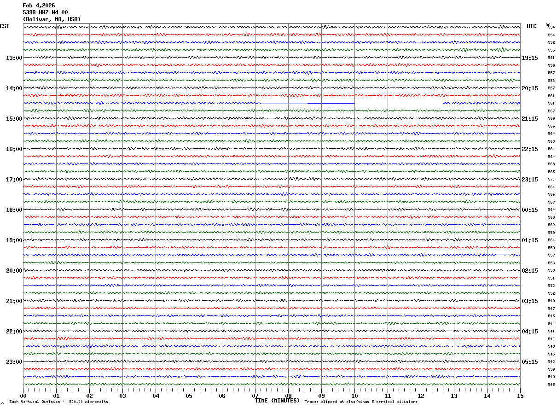The height and width of the screenshot is (408, 557).
Task: Click the 05:15 UTC time marker
Action: pos(530,362)
